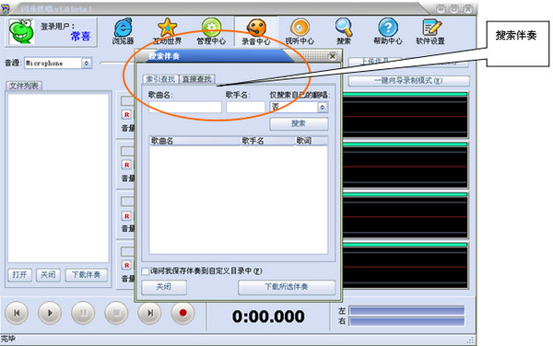Click the 打开 button under file list

pyautogui.click(x=19, y=274)
